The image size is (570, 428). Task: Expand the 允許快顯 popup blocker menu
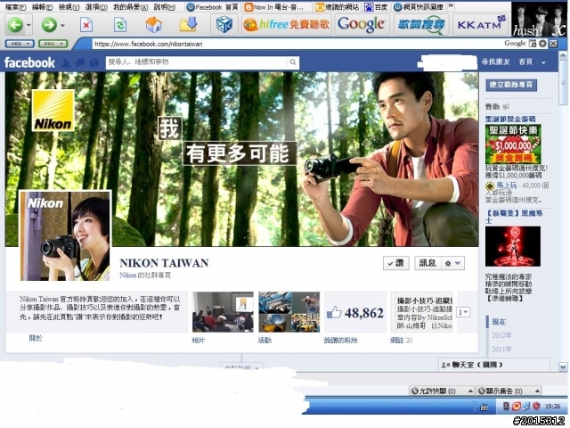tap(442, 391)
